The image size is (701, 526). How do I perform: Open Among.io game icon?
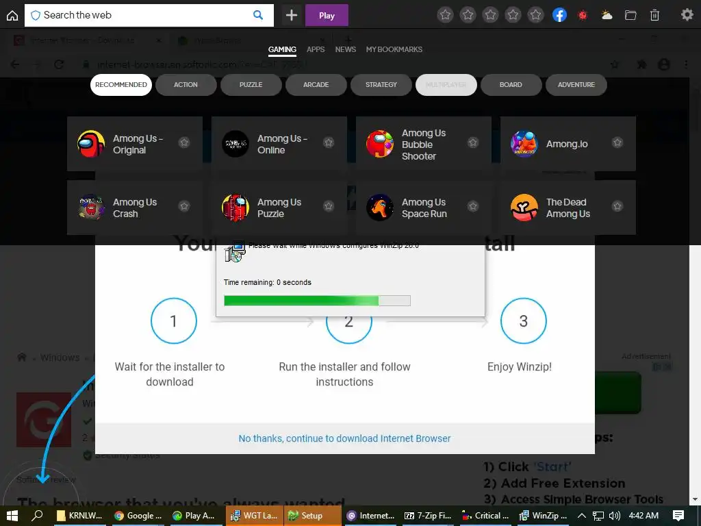tap(524, 144)
